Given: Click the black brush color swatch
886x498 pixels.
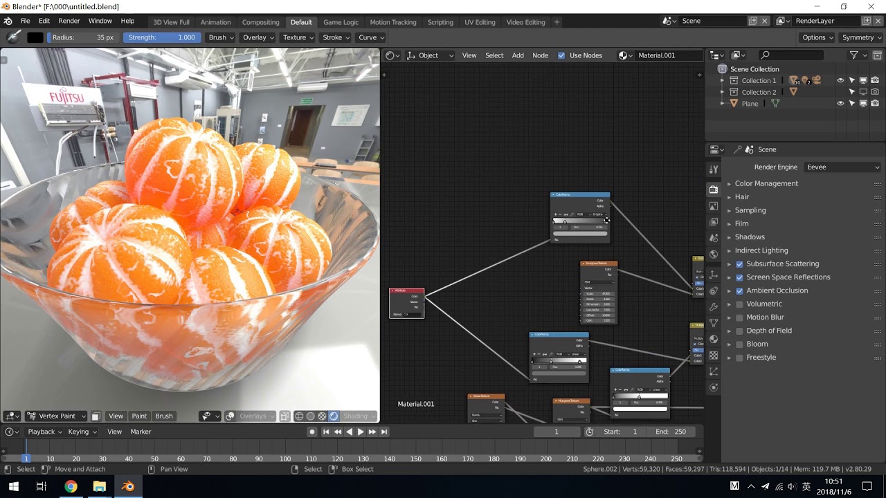Looking at the screenshot, I should coord(35,37).
